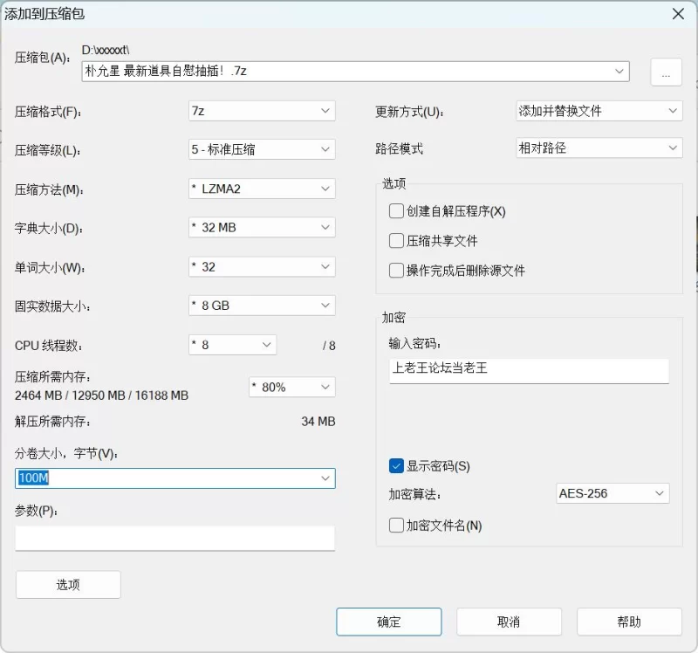
Task: Expand the 固实数据大小 8 GB dropdown
Action: pyautogui.click(x=262, y=306)
